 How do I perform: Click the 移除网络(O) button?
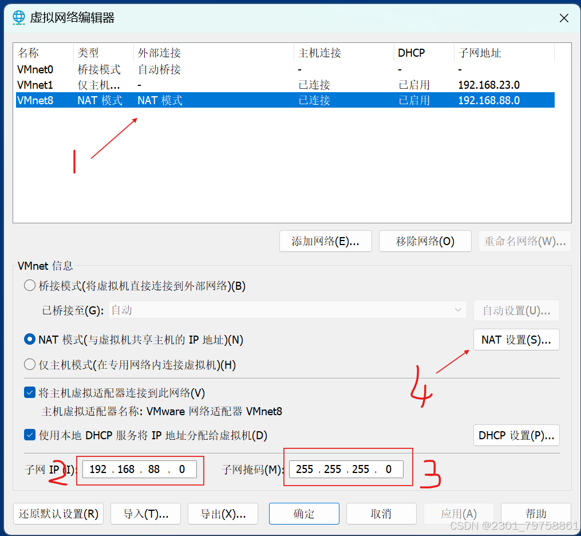coord(425,241)
